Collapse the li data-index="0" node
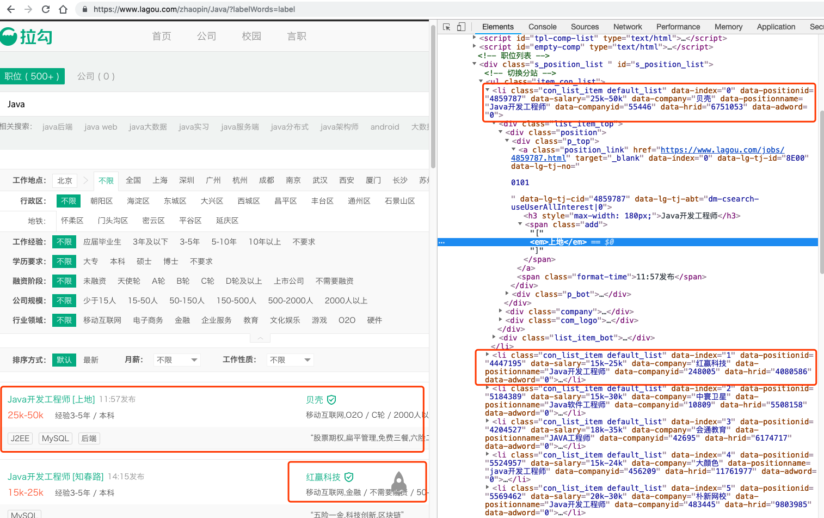 tap(487, 90)
